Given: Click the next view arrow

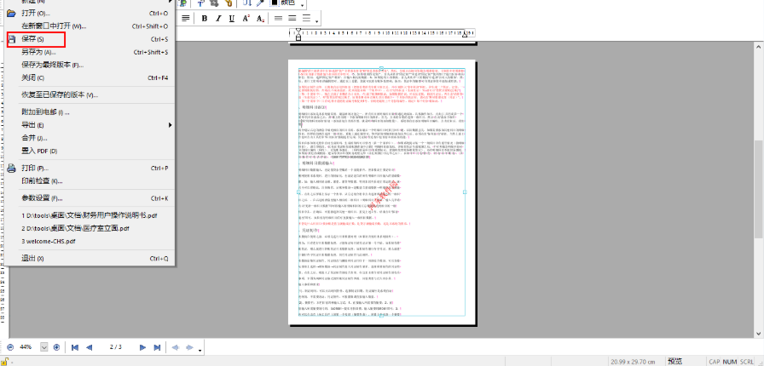Looking at the screenshot, I should pyautogui.click(x=190, y=347).
